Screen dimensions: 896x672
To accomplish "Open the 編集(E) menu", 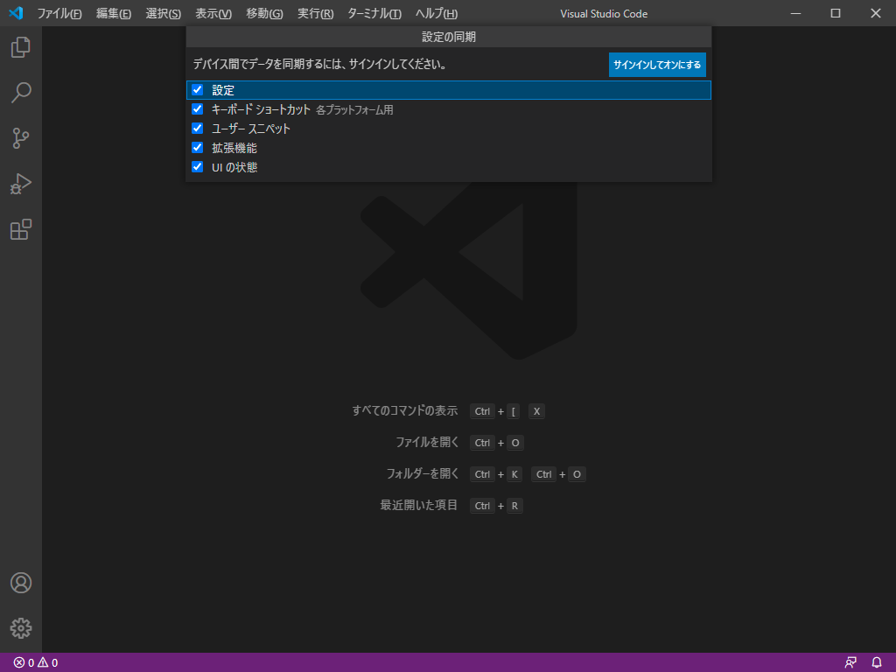I will (x=114, y=14).
